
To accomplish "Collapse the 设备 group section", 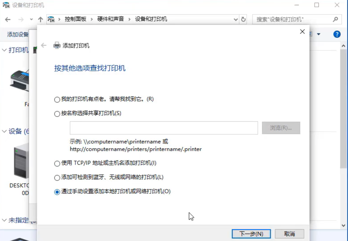I will coord(4,131).
